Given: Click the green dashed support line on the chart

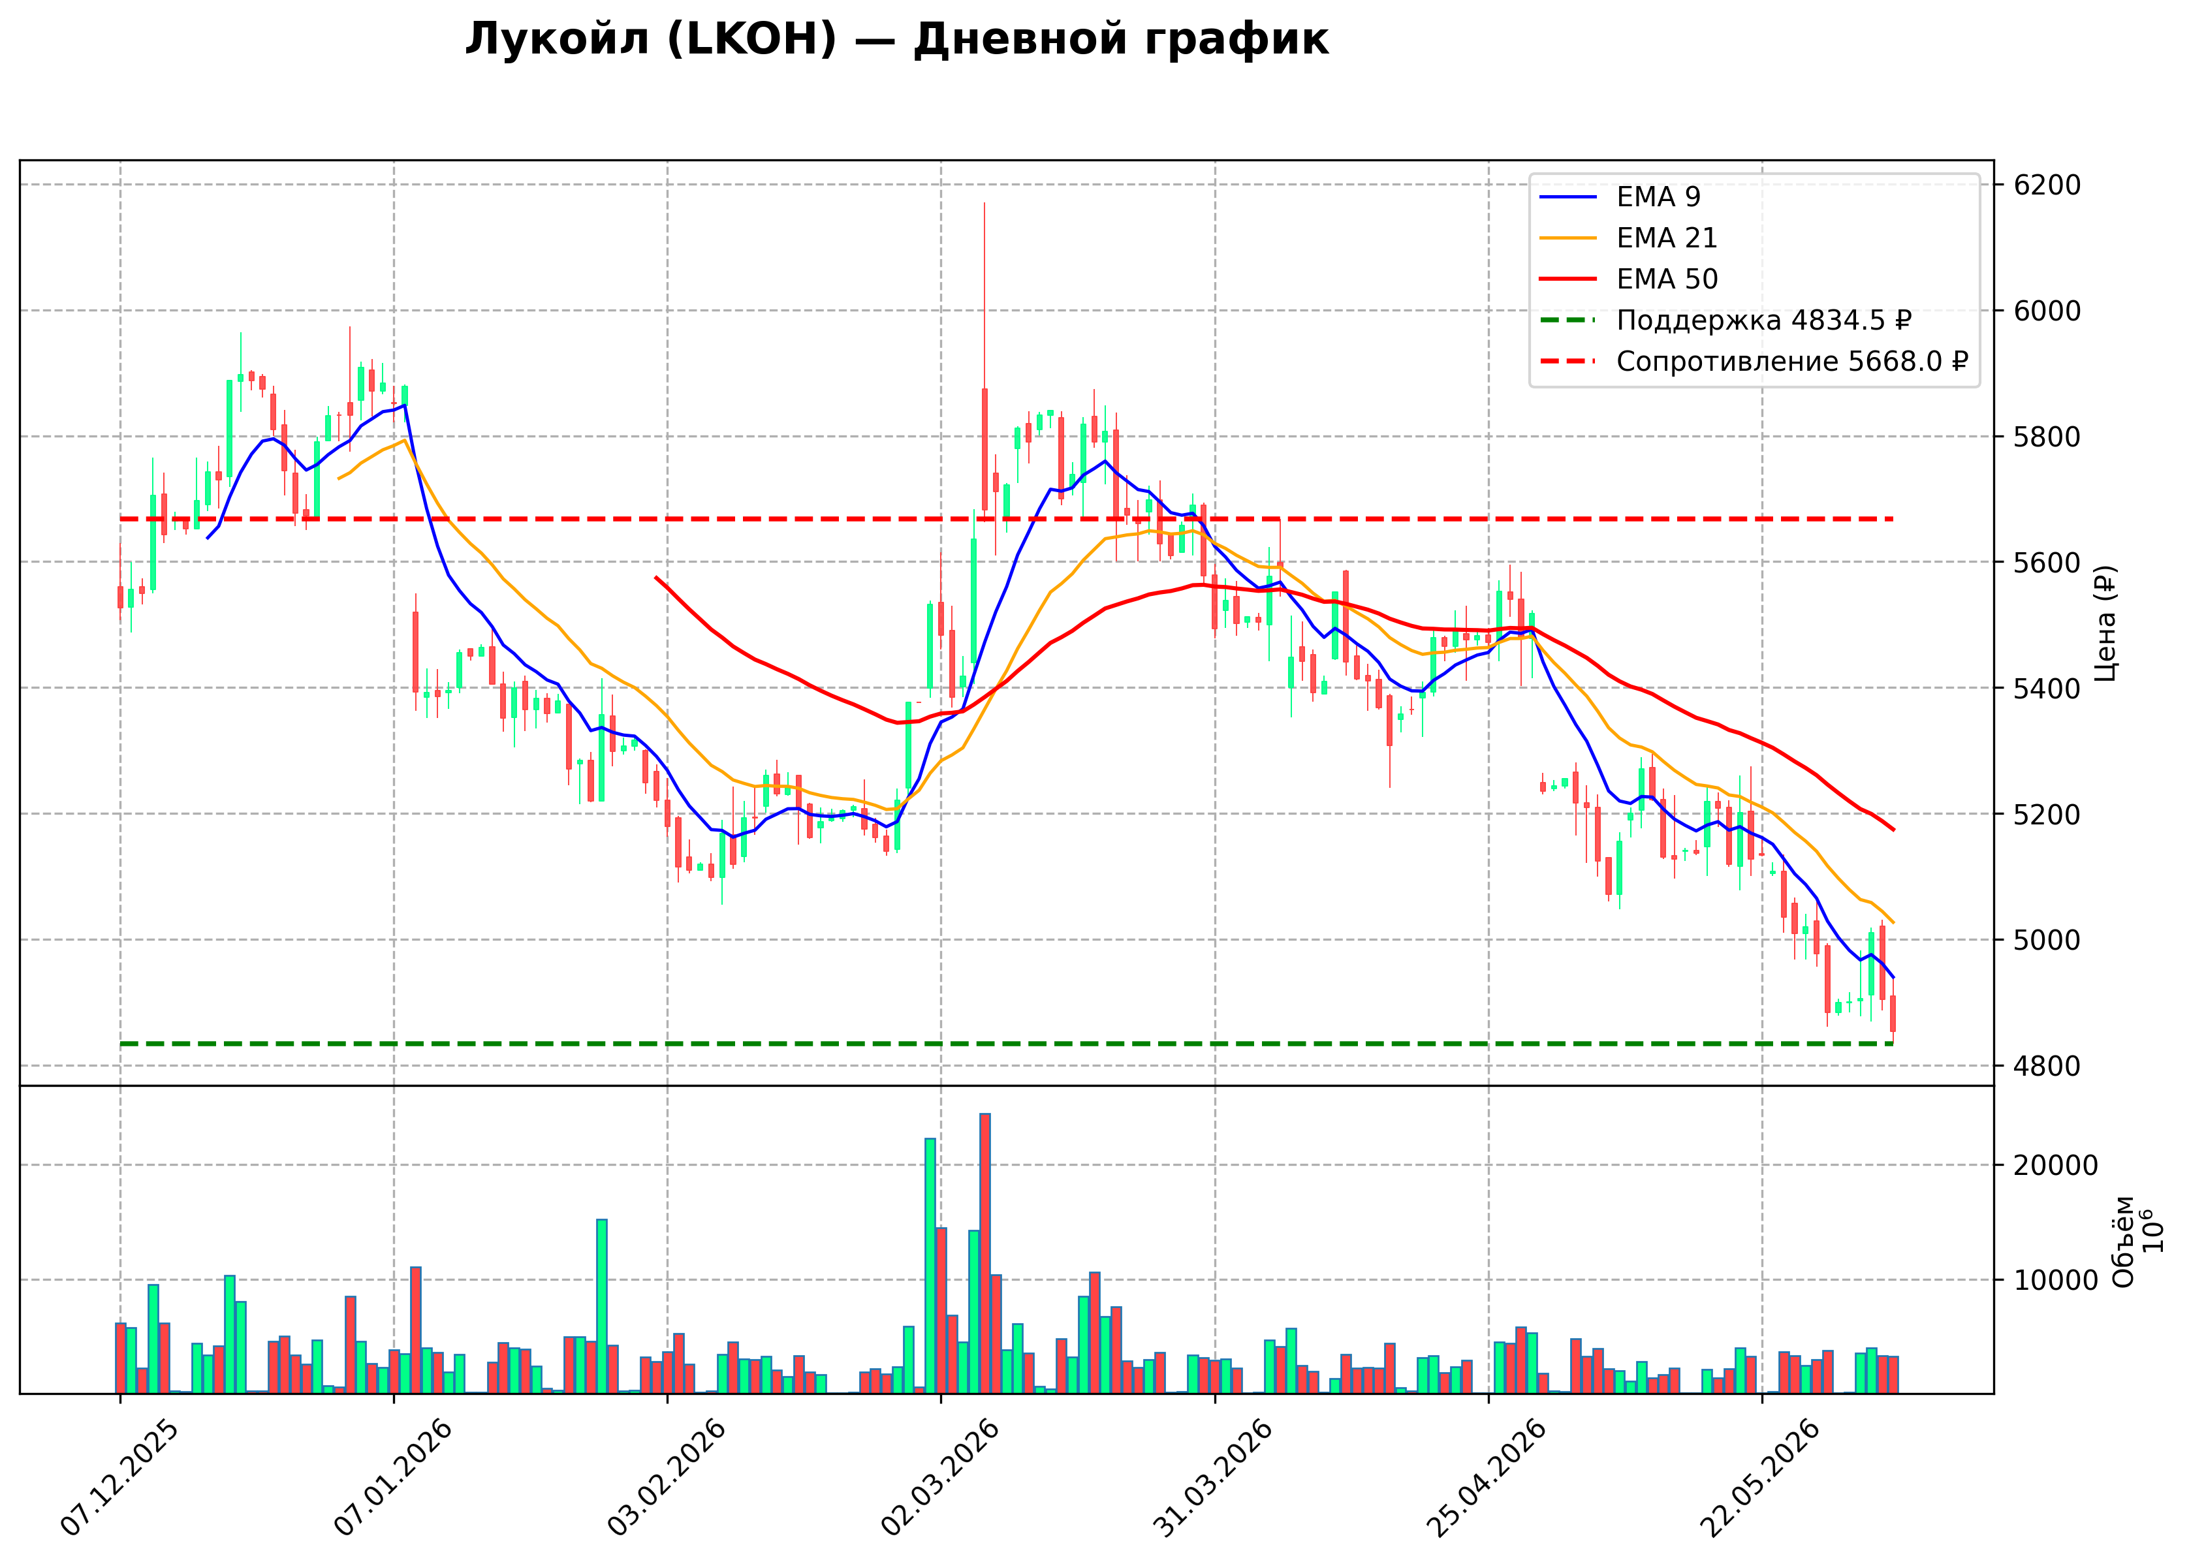Looking at the screenshot, I should click(x=1006, y=1044).
